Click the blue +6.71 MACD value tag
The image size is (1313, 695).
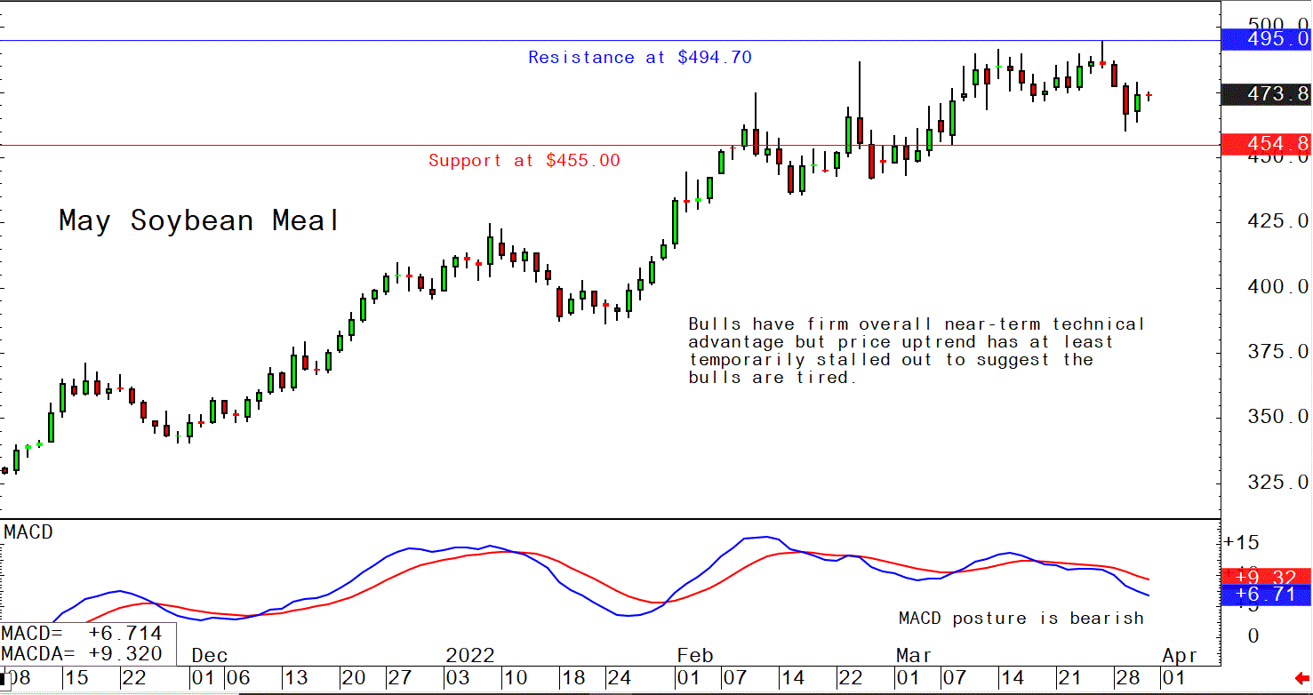click(x=1266, y=595)
